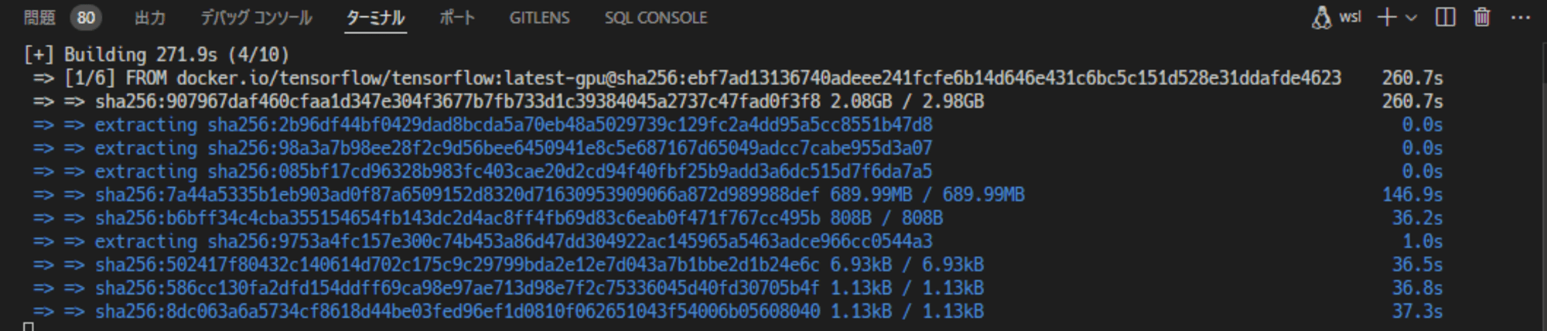
Task: Split the terminal pane
Action: [1445, 17]
